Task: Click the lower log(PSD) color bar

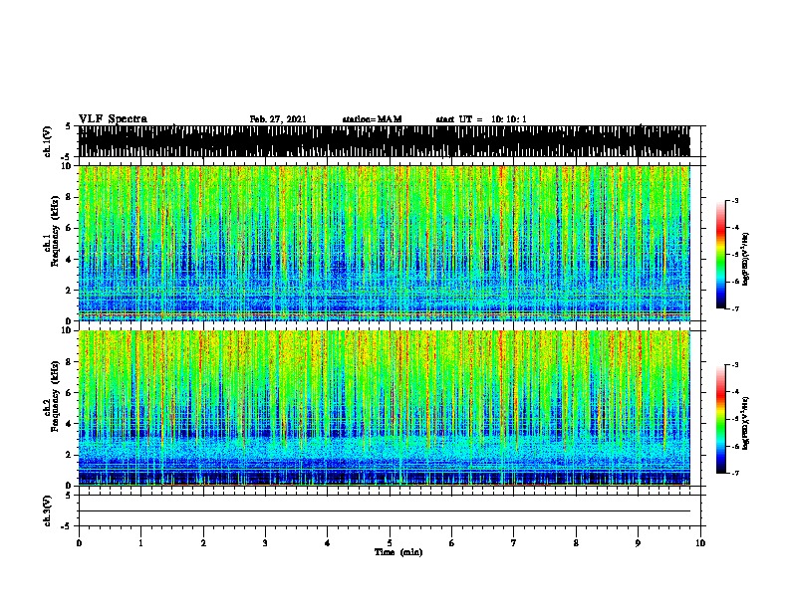Action: click(721, 419)
